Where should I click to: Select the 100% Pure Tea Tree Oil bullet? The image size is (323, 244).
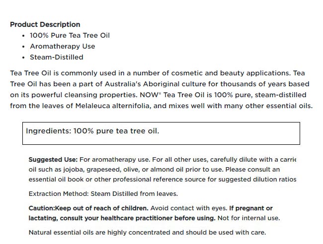click(70, 35)
